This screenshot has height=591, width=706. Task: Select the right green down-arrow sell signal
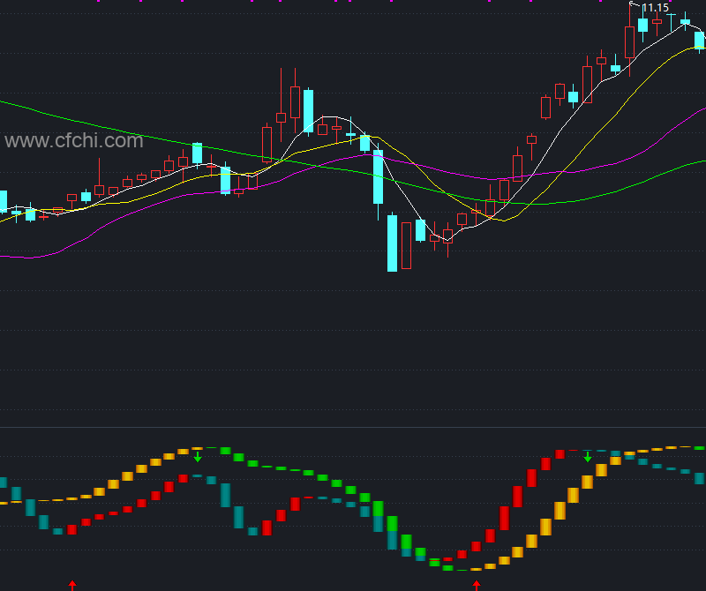pyautogui.click(x=588, y=457)
